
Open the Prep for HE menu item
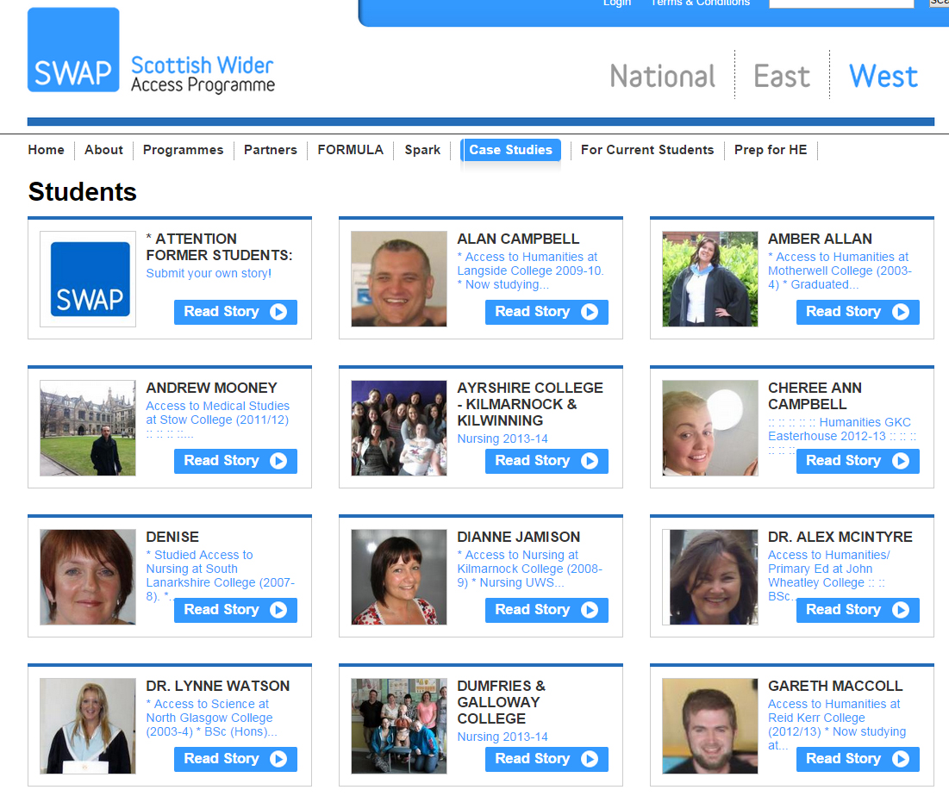click(x=771, y=150)
